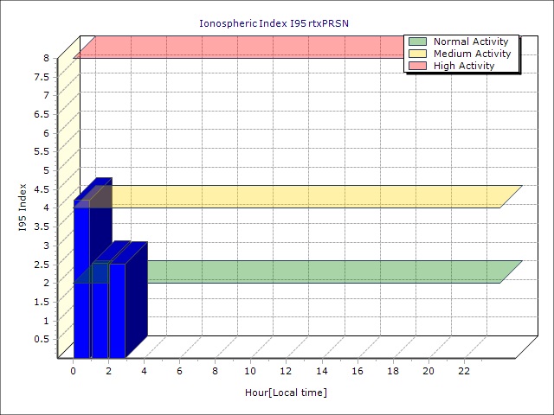Screen dimensions: 554x415
Task: Click the chart title 'Ionospheric Index I95 rtxPRSN'
Action: pos(274,24)
